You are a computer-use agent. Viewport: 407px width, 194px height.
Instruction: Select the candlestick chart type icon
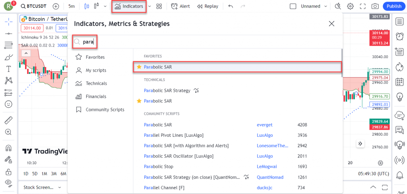coord(87,6)
